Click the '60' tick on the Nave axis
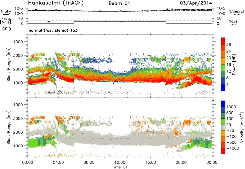The image size is (245, 169). click(219, 18)
